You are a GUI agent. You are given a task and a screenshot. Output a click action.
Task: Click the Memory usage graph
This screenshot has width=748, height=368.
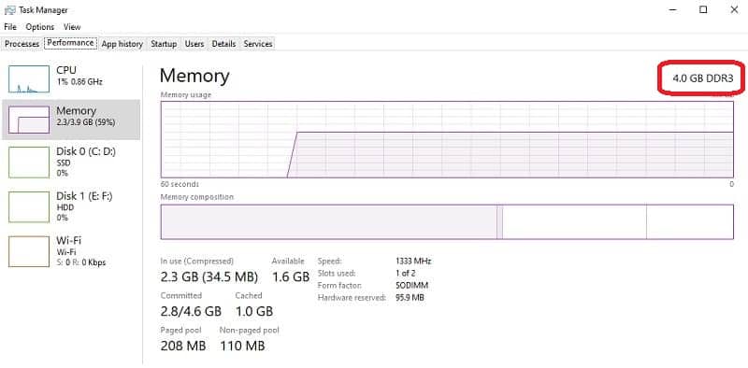447,139
